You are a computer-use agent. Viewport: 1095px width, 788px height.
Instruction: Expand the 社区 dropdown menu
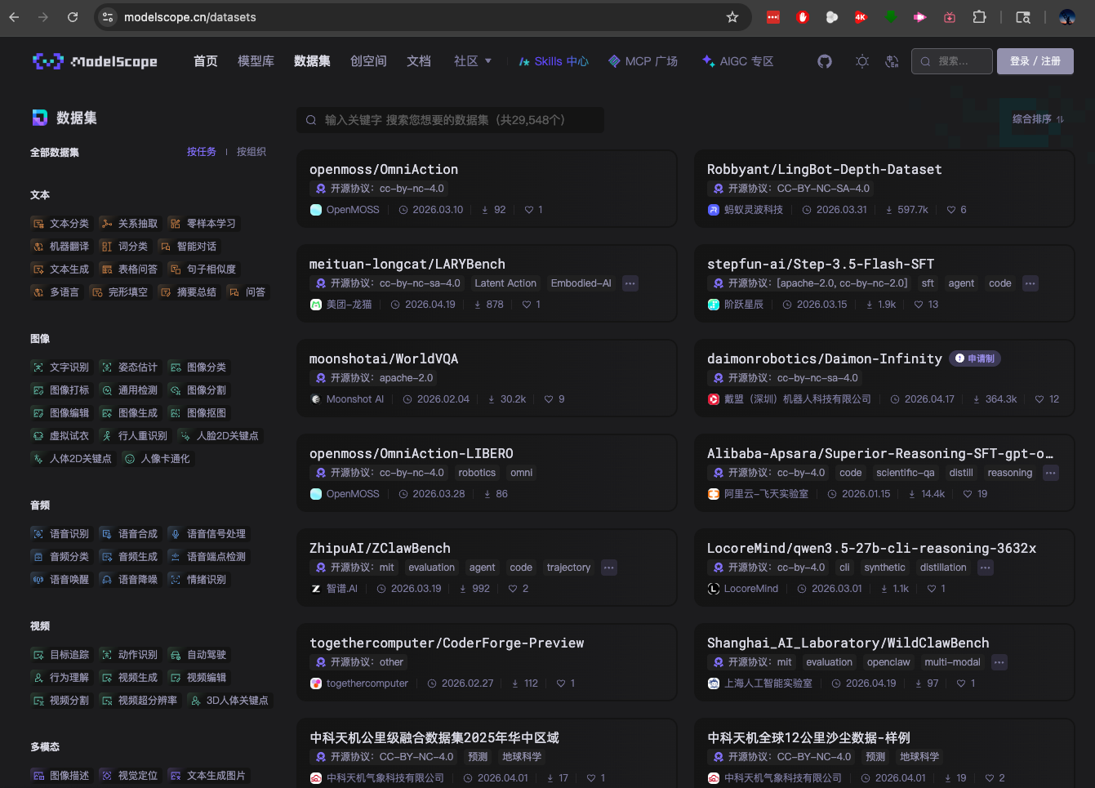click(473, 61)
